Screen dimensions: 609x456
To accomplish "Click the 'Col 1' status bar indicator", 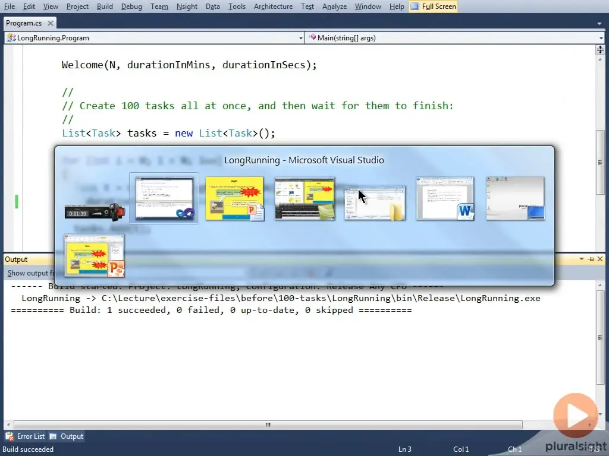I will click(461, 449).
